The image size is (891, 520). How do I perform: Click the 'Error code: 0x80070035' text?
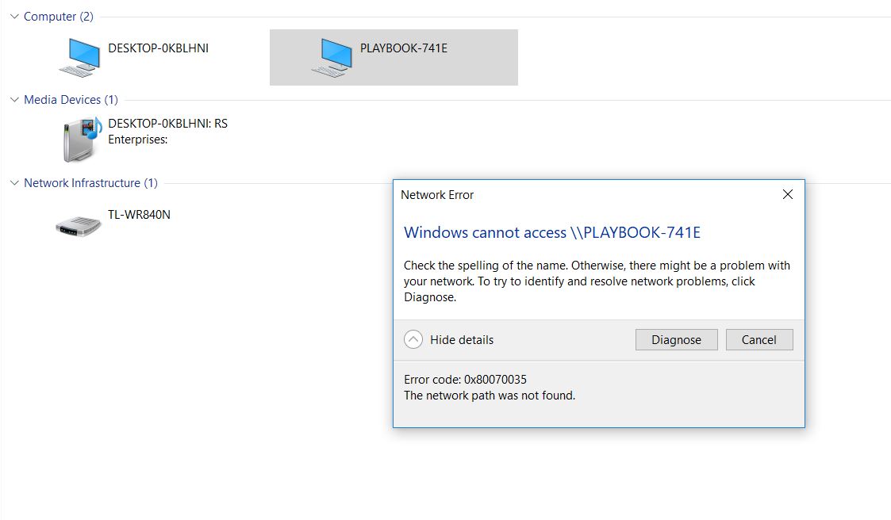pyautogui.click(x=466, y=379)
